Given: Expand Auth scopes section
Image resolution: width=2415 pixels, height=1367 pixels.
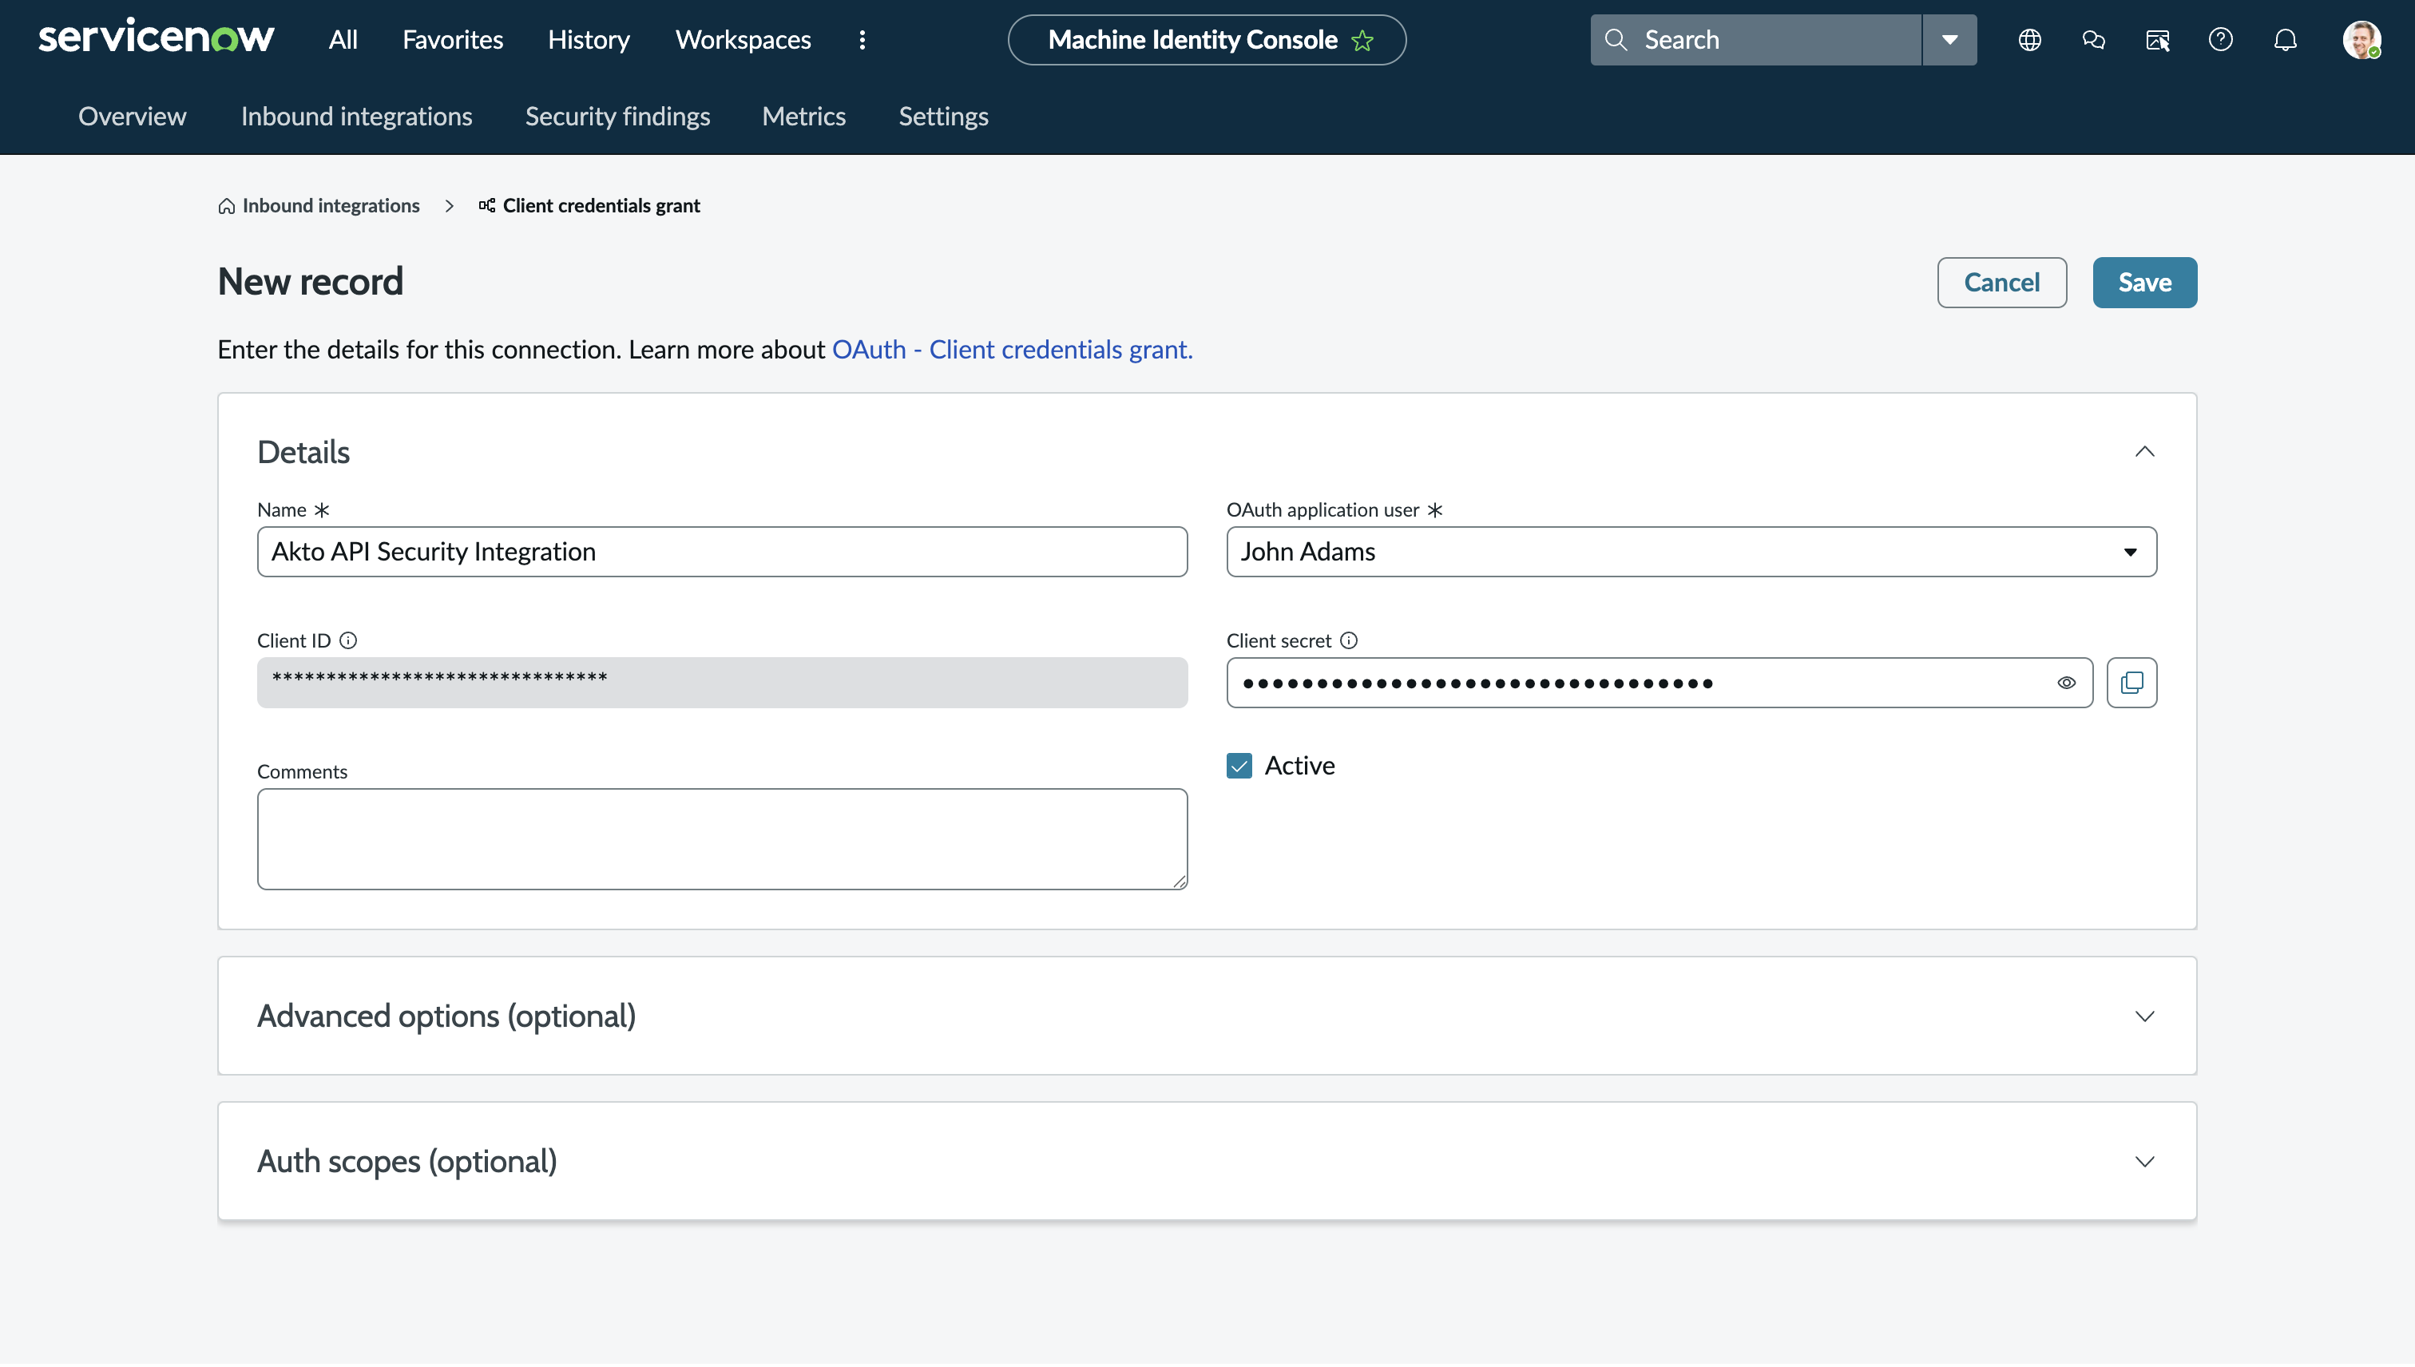Looking at the screenshot, I should (2143, 1161).
